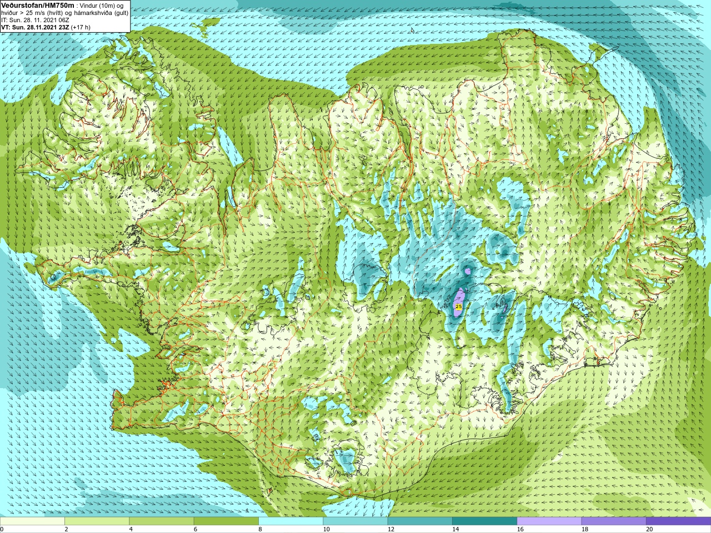Click the 16–18 light purple legend swatch
The image size is (711, 533).
(549, 521)
